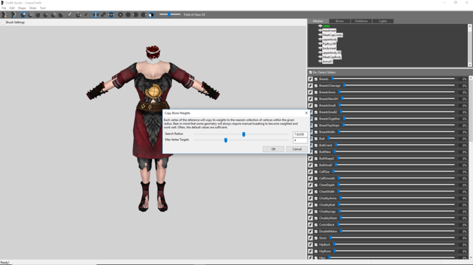
Task: Uncheck the ChestDepth slider checkbox
Action: tap(316, 185)
